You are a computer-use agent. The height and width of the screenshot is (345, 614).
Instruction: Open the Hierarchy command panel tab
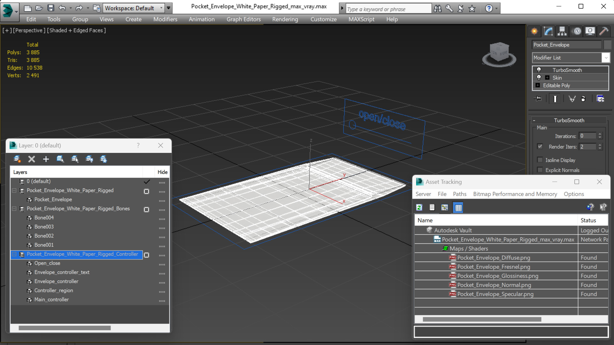(562, 31)
